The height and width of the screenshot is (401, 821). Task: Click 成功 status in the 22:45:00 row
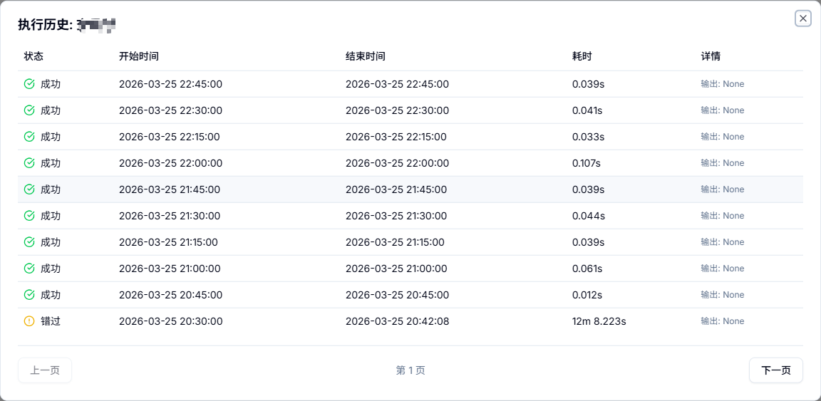coord(51,84)
